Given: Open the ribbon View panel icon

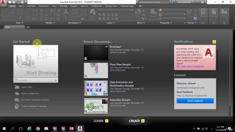Looking at the screenshot, I should click(224, 13).
